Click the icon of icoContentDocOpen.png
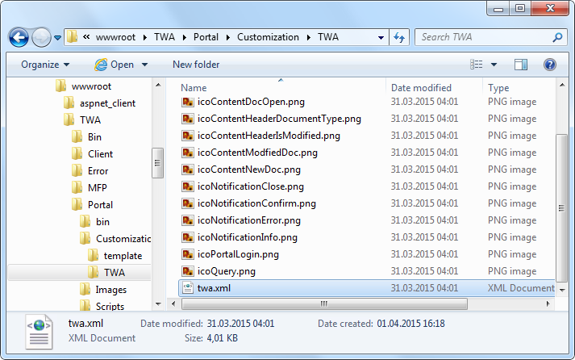575x360 pixels. pyautogui.click(x=188, y=102)
